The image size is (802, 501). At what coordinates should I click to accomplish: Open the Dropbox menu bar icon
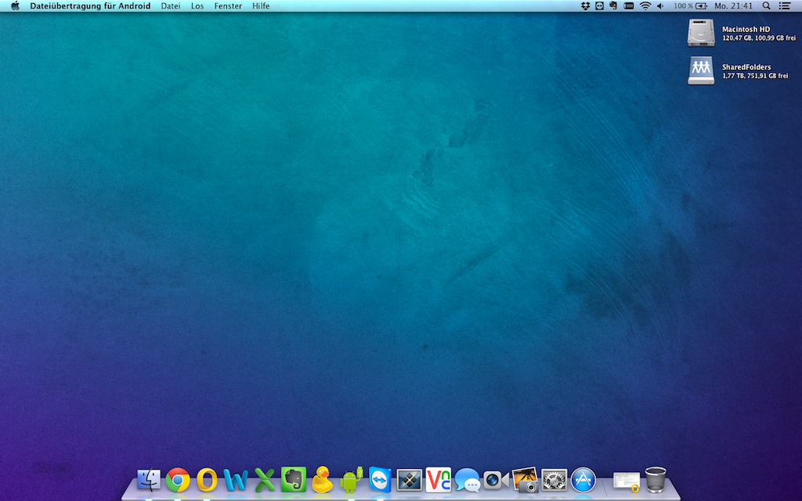(586, 6)
